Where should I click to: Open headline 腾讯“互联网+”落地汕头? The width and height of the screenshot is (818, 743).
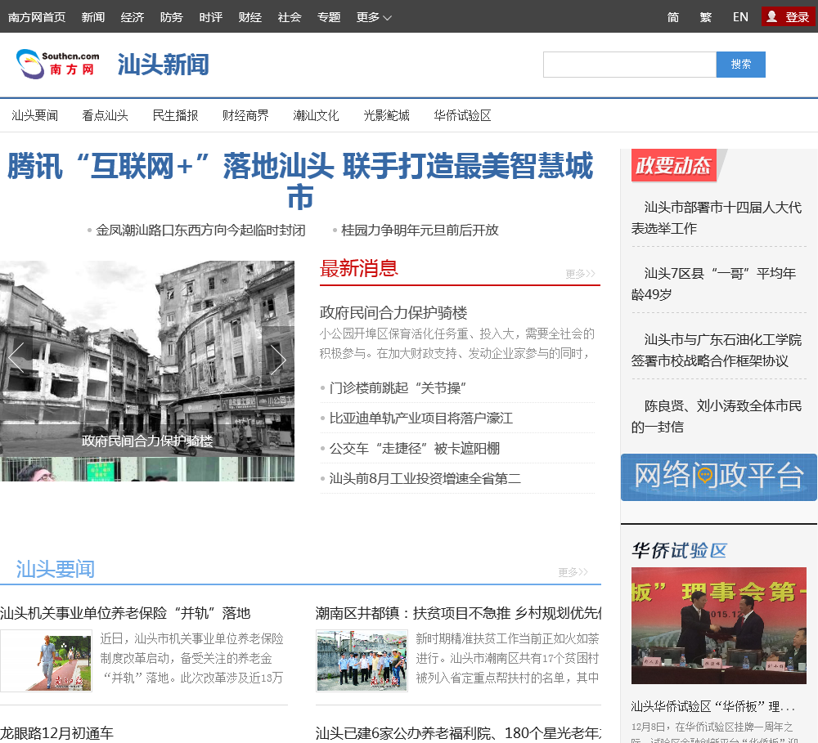click(300, 181)
